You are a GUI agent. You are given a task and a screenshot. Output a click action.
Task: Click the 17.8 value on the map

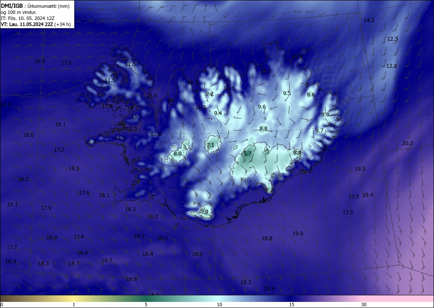(x=79, y=237)
